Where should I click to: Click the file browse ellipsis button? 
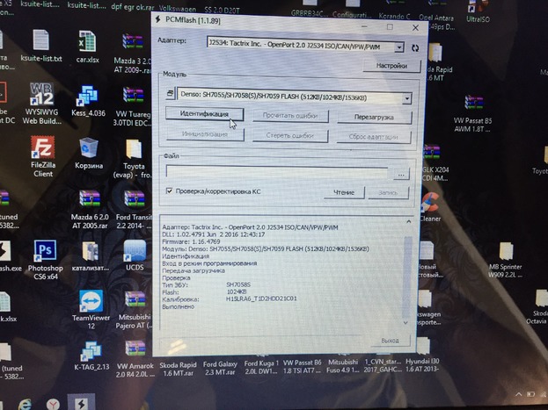[400, 173]
